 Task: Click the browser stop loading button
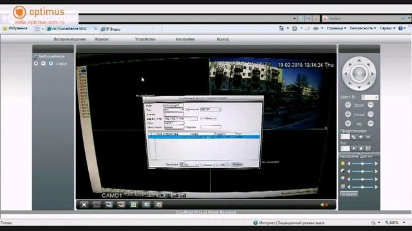pyautogui.click(x=316, y=19)
